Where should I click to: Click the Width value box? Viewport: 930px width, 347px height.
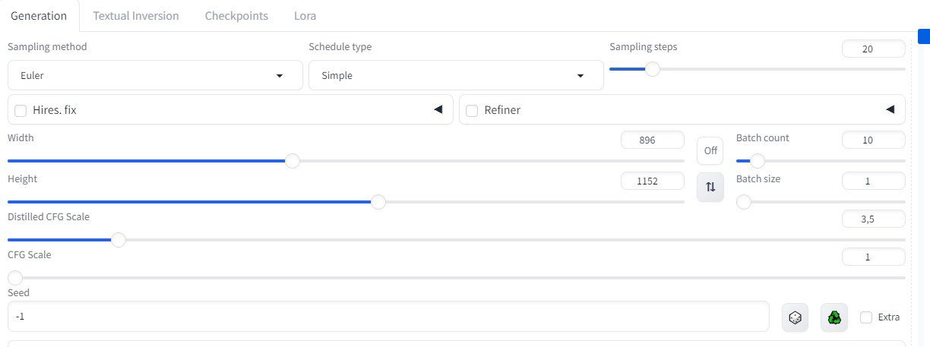pos(652,140)
